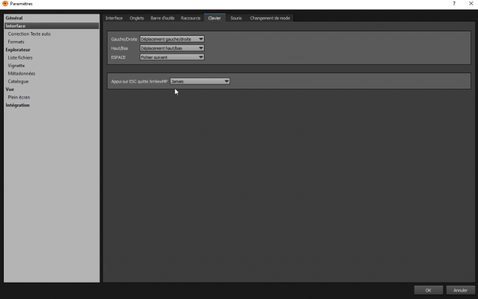Switch to the Onglets tab

137,19
